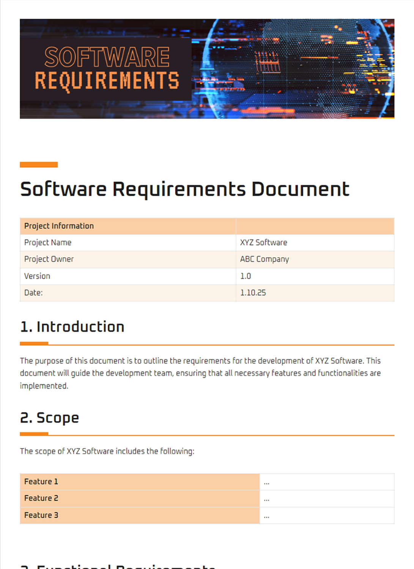
Task: Click the ABC Company value cell
Action: click(264, 259)
